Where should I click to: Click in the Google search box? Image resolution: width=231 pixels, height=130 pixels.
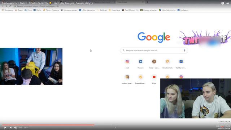(x=154, y=51)
